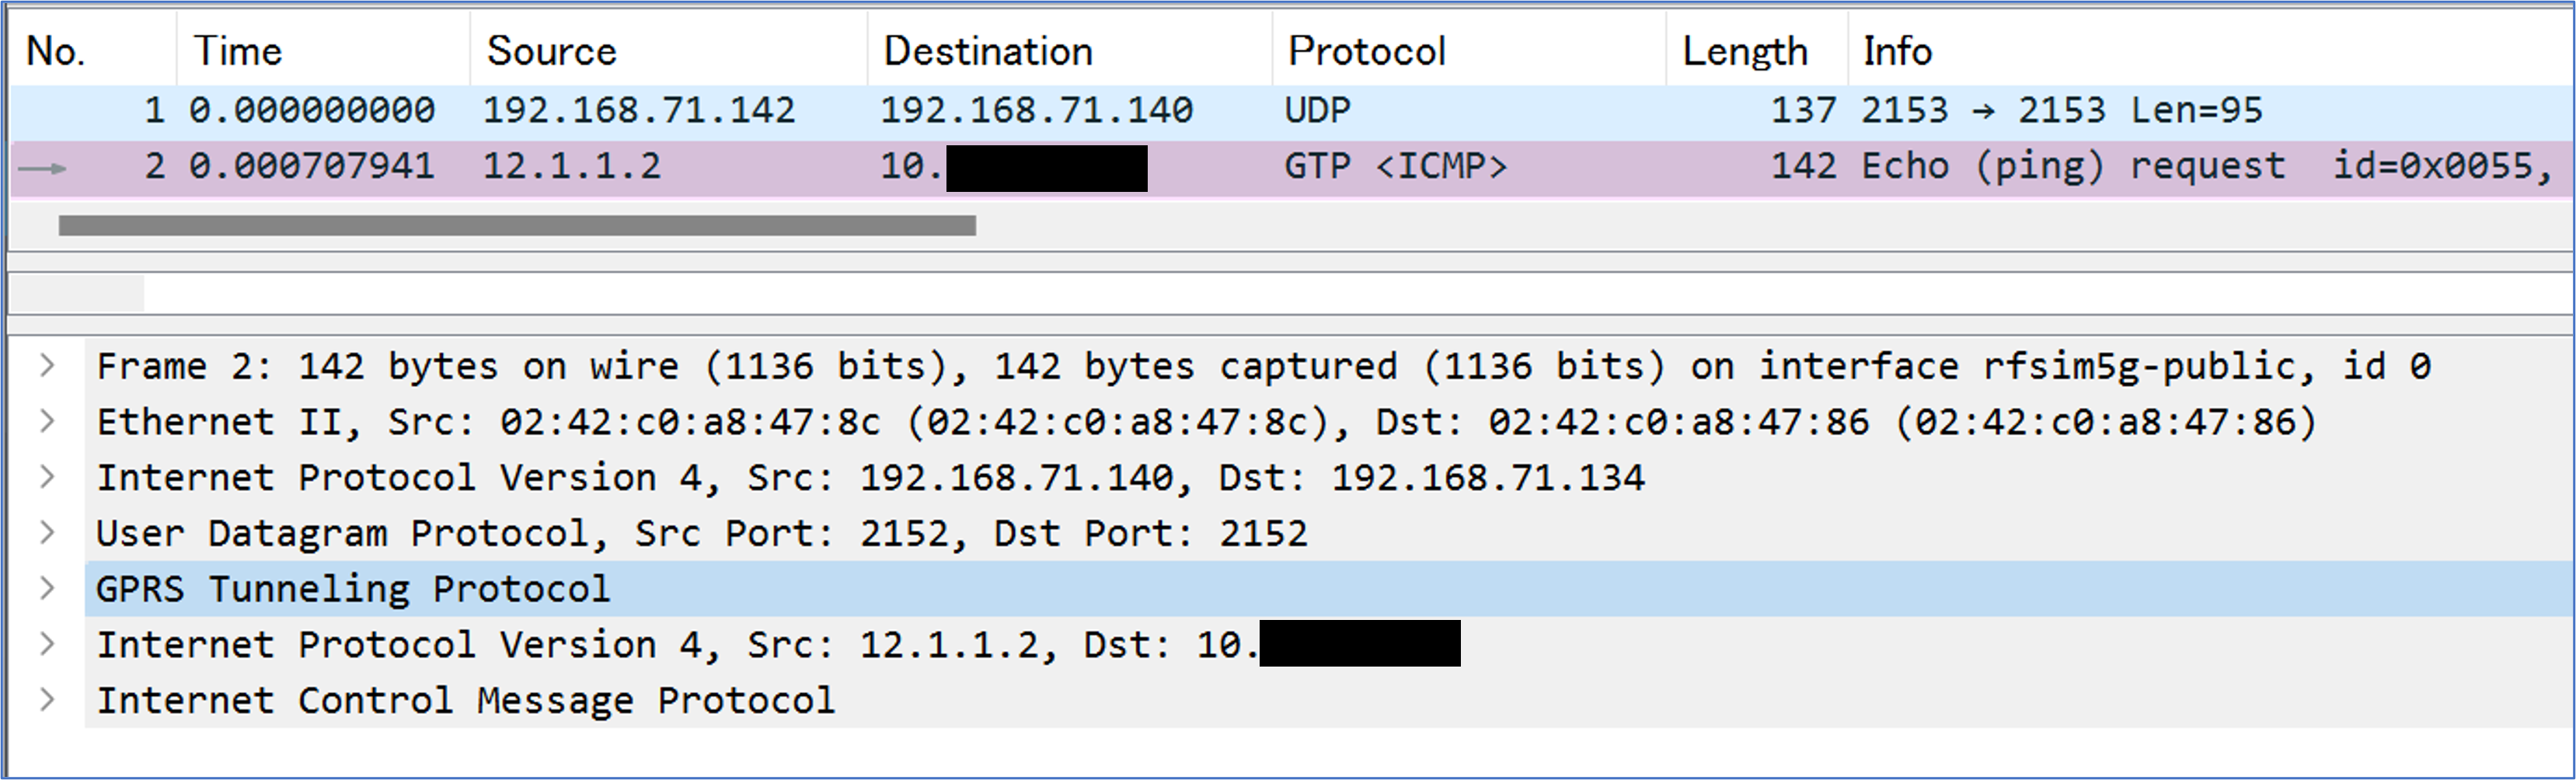Select the GPRS Tunneling Protocol line
Screen dimensions: 2576x780
click(x=1328, y=588)
